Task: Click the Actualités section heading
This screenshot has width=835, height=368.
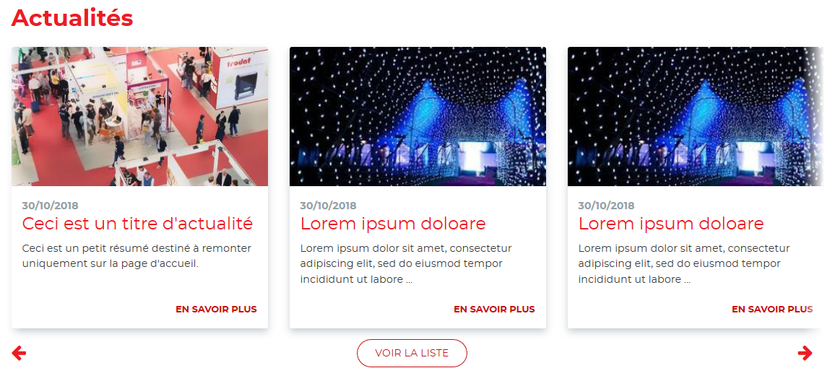Action: [72, 17]
